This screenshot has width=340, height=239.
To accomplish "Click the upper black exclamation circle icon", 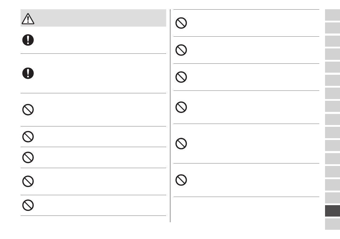I will click(x=28, y=40).
